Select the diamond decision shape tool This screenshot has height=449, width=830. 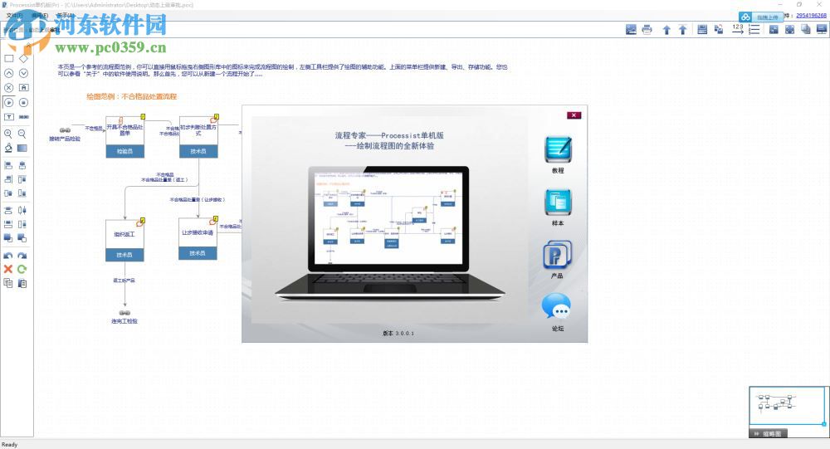23,59
